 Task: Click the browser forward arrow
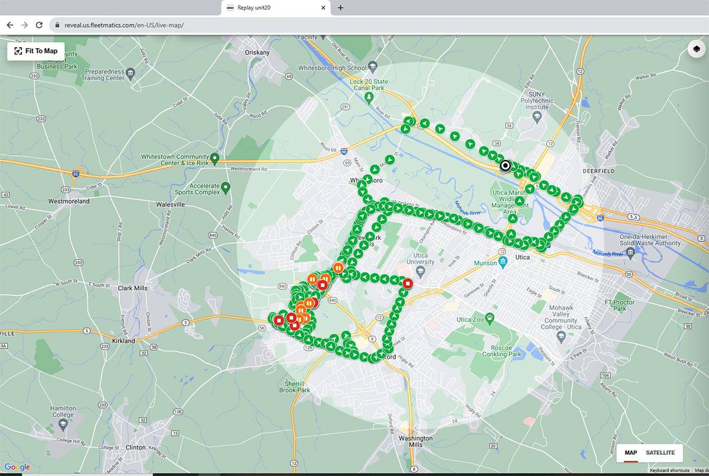[x=24, y=25]
